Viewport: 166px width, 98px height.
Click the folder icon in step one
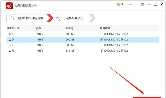click(x=12, y=18)
